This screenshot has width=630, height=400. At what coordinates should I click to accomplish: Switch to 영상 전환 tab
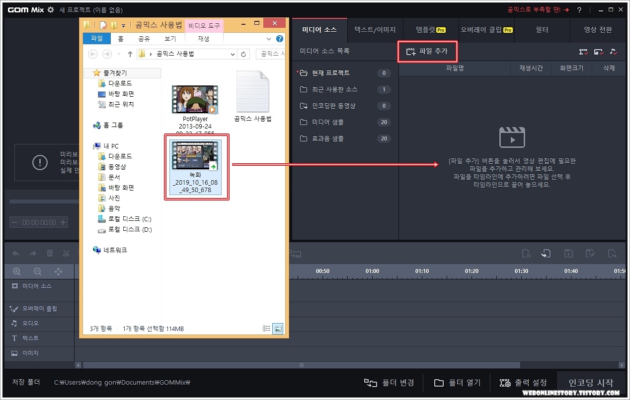coord(598,30)
